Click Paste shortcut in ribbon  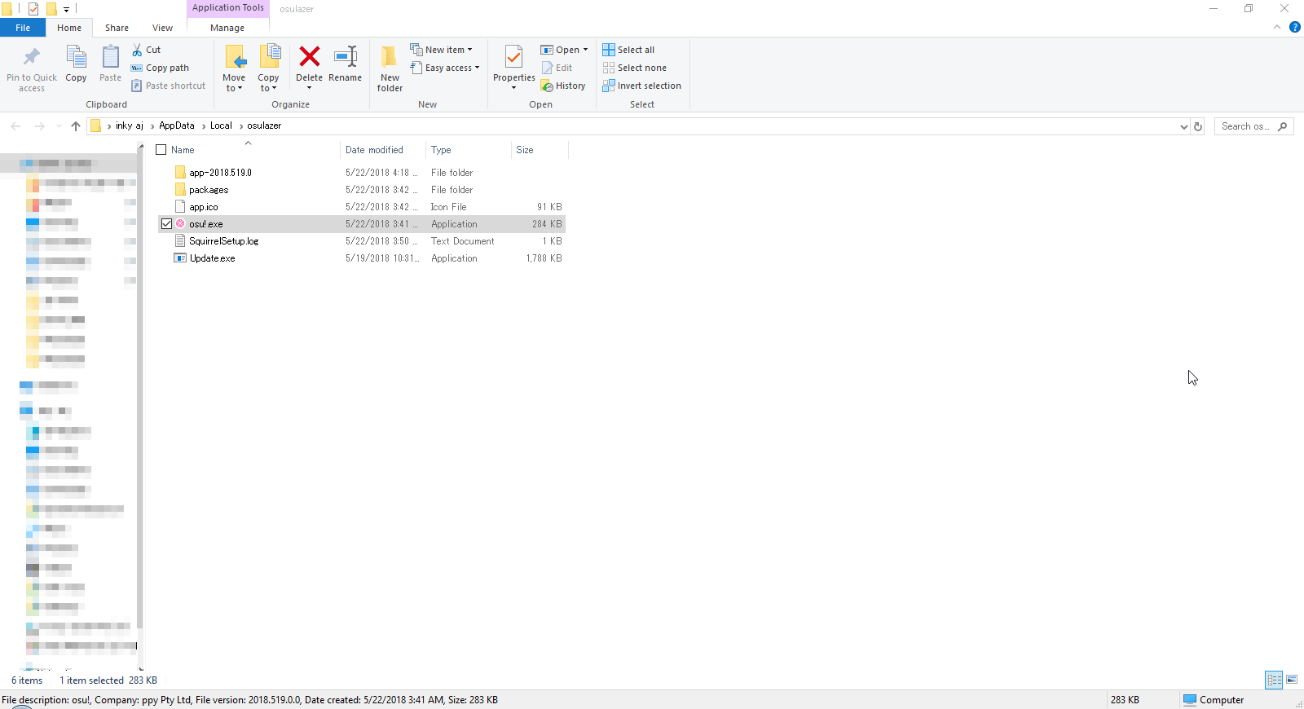[168, 86]
